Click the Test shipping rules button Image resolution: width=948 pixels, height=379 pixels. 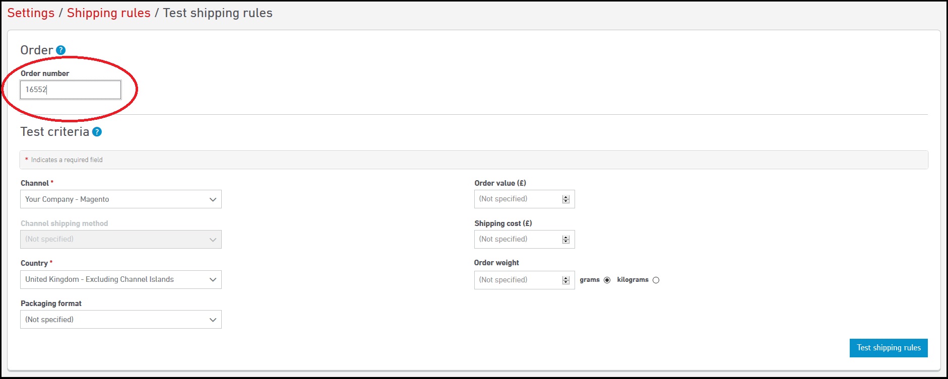point(888,348)
